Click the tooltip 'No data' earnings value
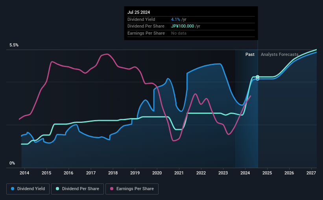 tap(179, 33)
